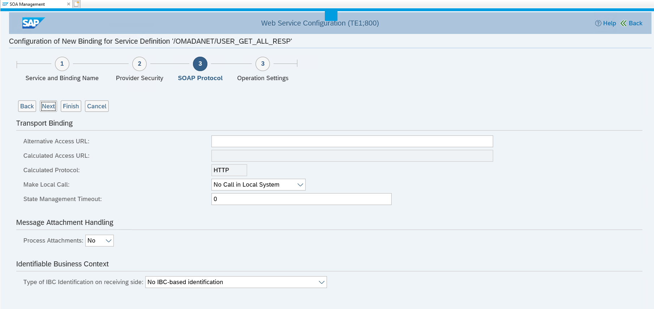Click the Back link in the header

click(x=632, y=23)
